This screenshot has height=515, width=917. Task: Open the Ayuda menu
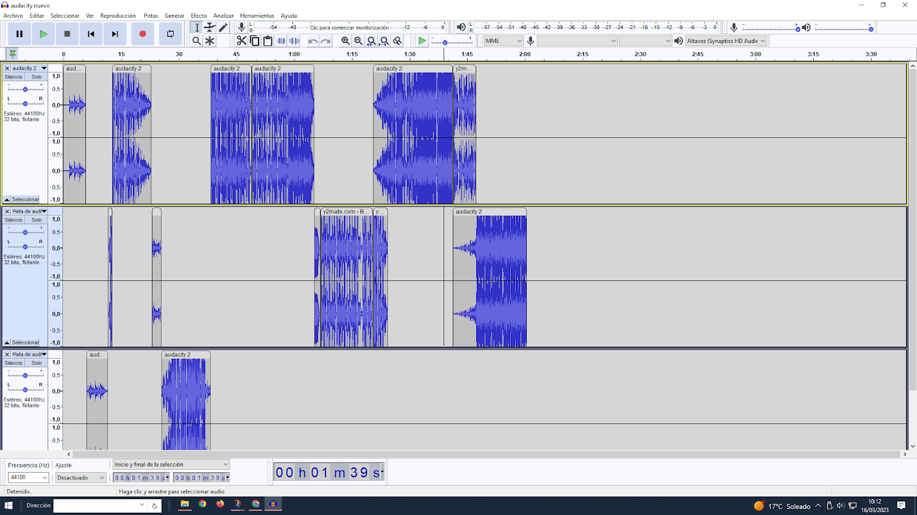[x=289, y=15]
